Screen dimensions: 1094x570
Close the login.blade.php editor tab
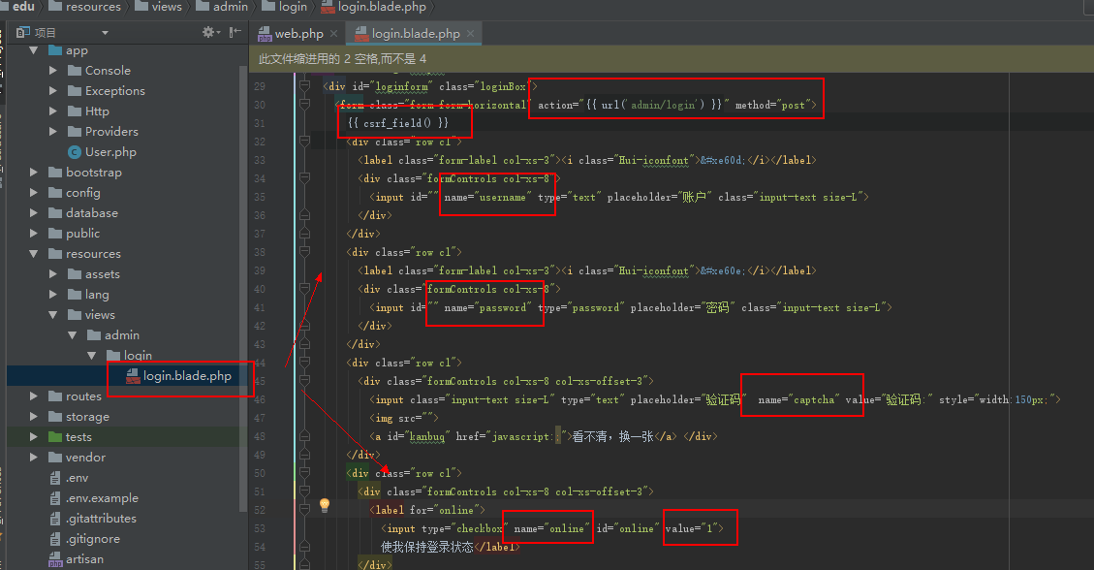[472, 34]
